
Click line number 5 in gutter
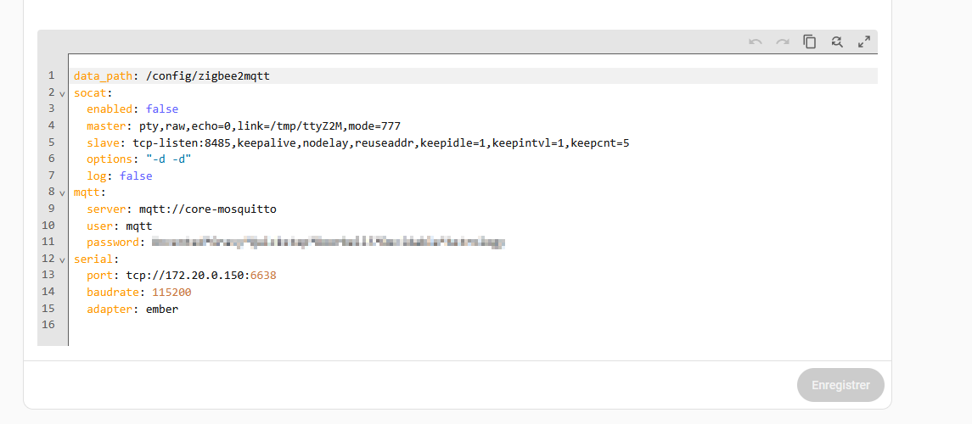coord(51,143)
